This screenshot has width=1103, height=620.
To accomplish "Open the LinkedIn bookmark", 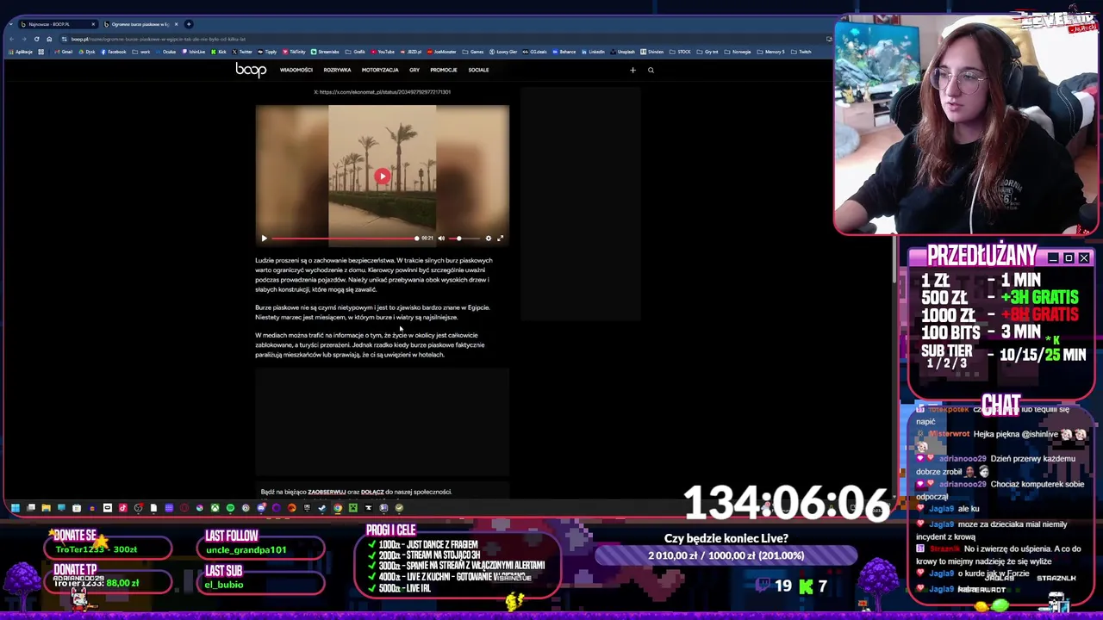I will pyautogui.click(x=593, y=52).
